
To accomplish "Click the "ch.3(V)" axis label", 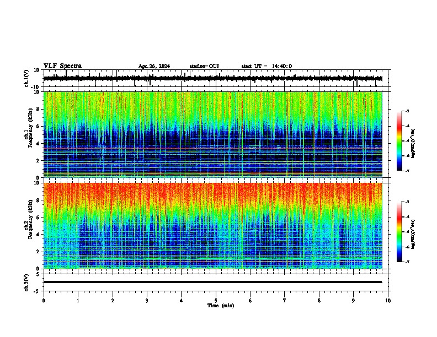I will [x=26, y=283].
